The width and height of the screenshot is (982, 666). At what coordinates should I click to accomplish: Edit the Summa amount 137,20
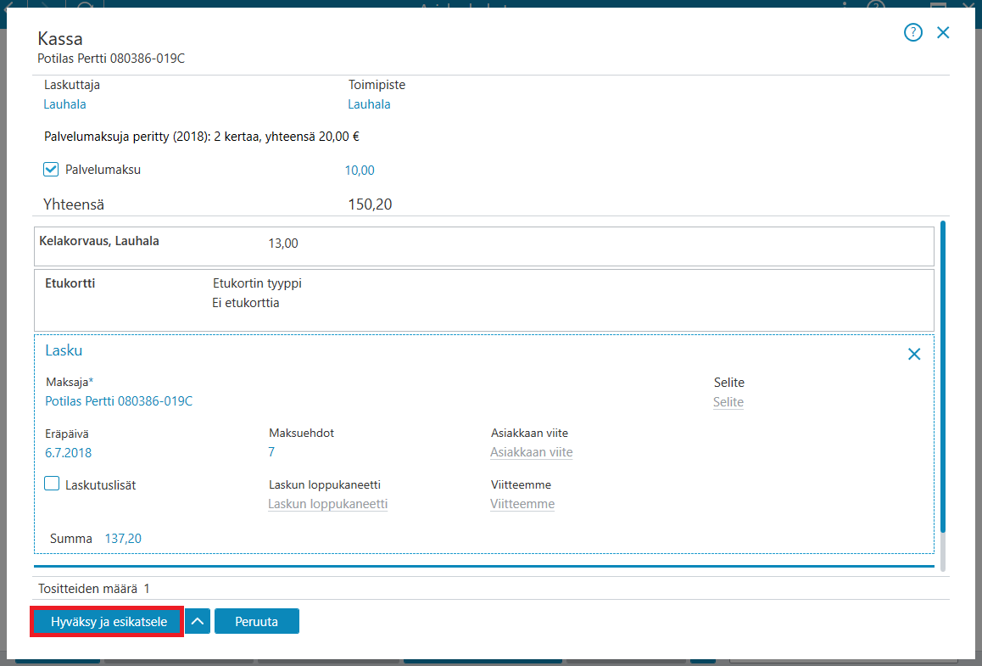pos(123,538)
